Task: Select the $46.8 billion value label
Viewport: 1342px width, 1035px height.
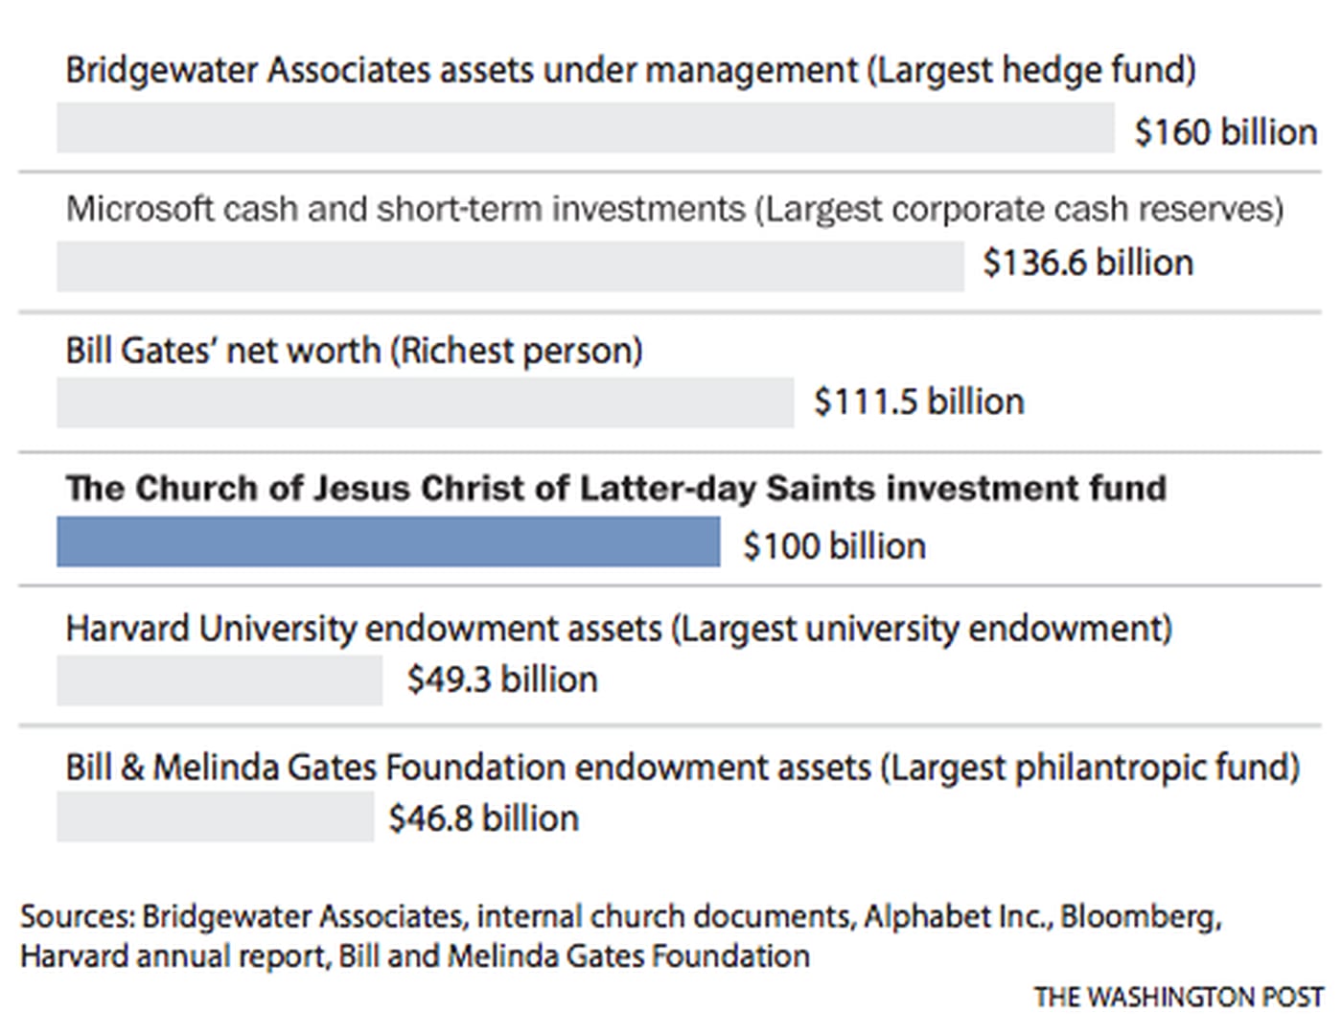Action: pyautogui.click(x=483, y=818)
